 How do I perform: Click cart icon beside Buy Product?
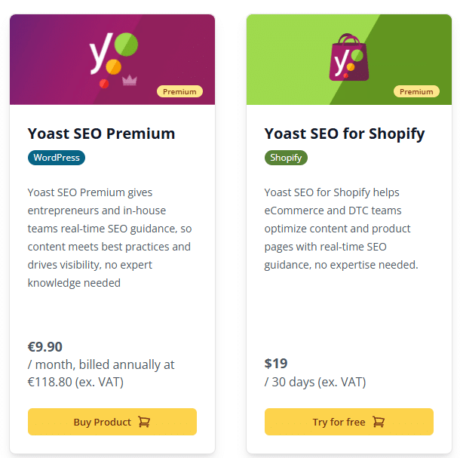pos(144,422)
